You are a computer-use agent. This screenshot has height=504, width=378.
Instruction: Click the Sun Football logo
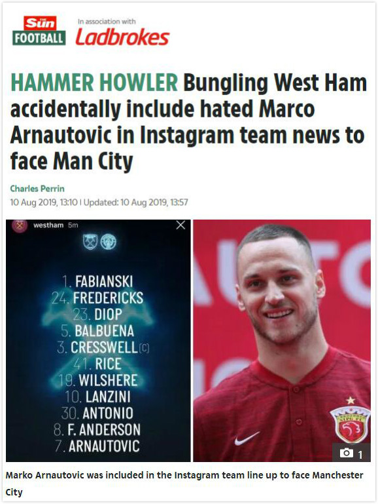(x=39, y=31)
